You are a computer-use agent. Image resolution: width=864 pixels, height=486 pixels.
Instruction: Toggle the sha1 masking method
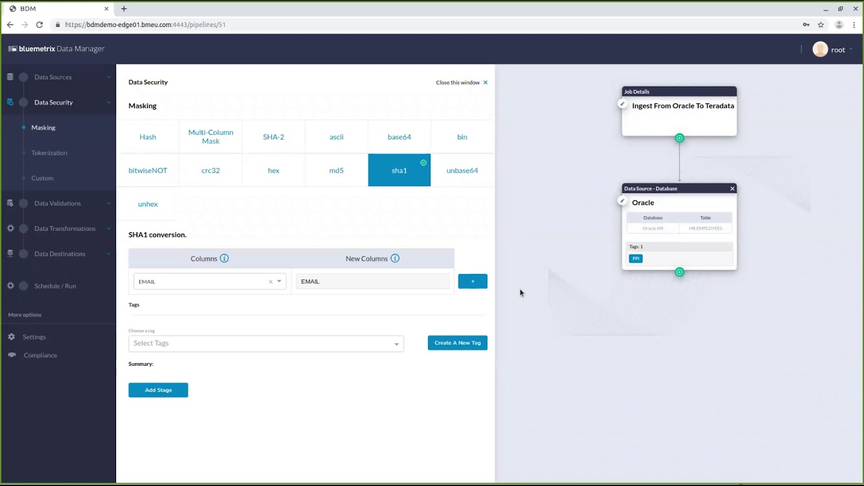point(399,170)
